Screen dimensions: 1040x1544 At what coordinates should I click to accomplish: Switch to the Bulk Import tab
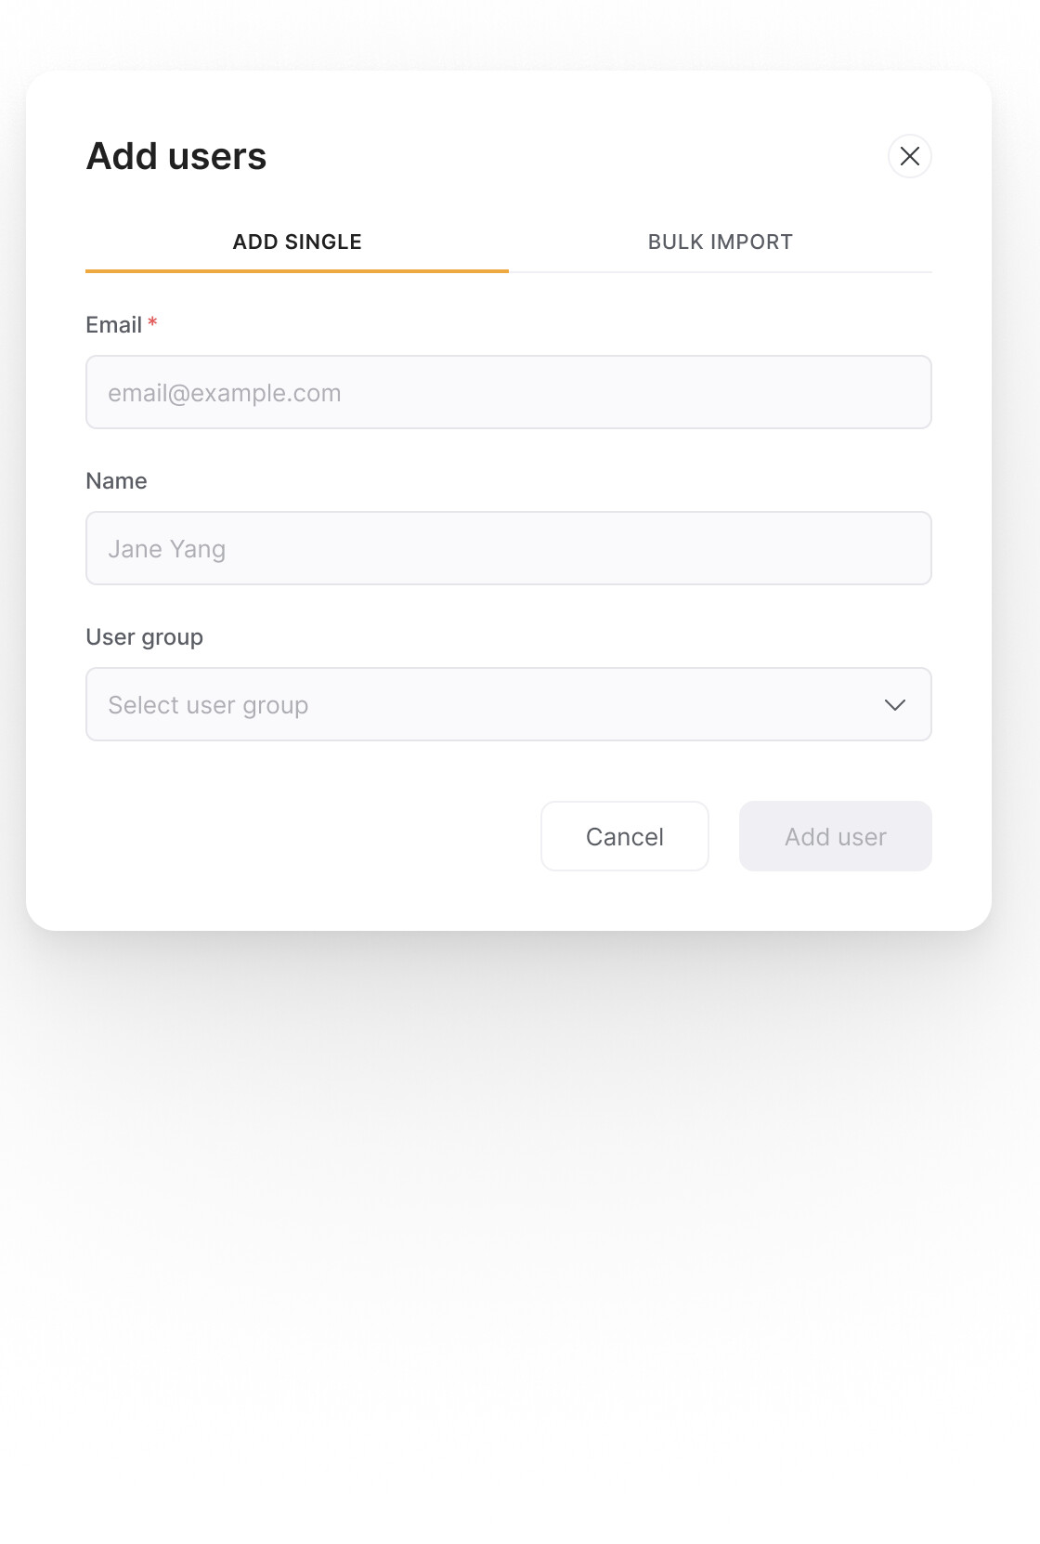(x=721, y=242)
